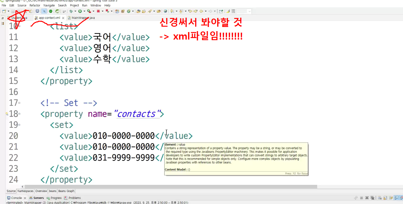Click the Toggle Mark Occurrences highlighter icon
This screenshot has width=403, height=204.
[x=228, y=11]
